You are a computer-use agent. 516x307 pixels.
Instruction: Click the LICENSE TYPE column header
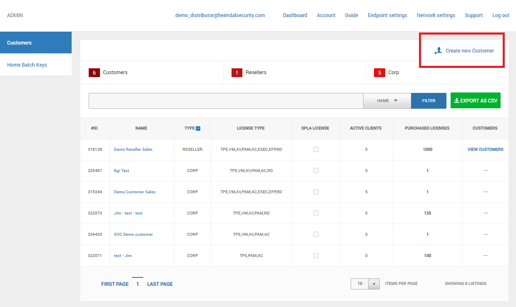pyautogui.click(x=251, y=128)
